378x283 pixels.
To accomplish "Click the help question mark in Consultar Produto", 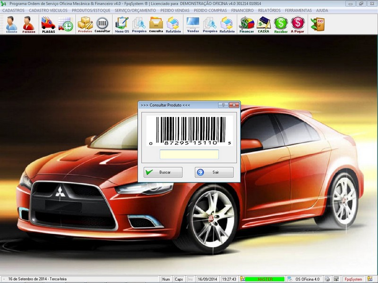I will pyautogui.click(x=223, y=105).
